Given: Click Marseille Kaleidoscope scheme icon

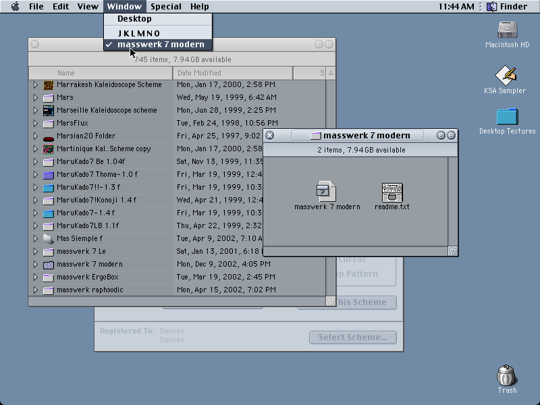Looking at the screenshot, I should coord(49,111).
